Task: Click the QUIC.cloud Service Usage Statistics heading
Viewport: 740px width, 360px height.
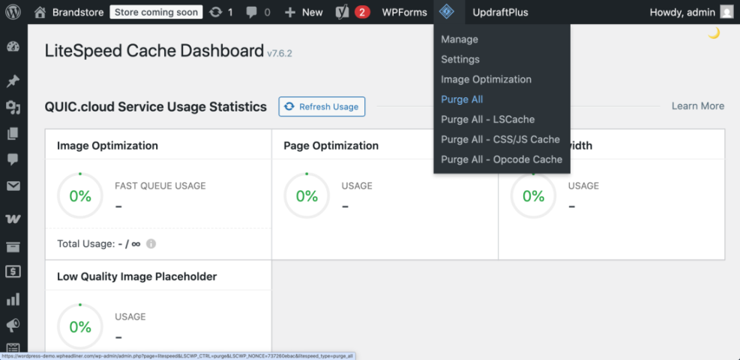Action: [156, 107]
